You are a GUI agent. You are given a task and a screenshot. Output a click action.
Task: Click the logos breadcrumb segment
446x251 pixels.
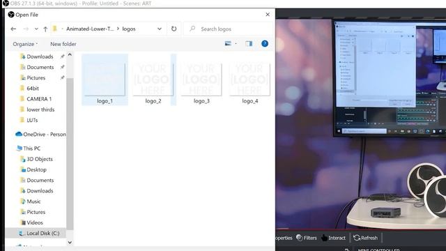point(129,29)
